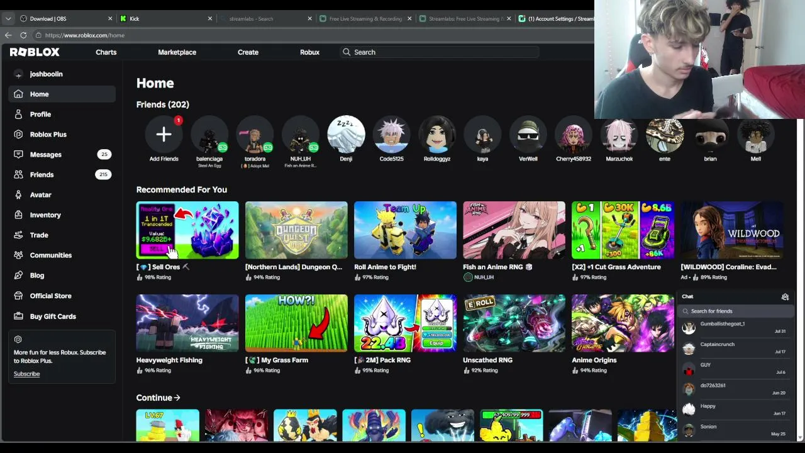The height and width of the screenshot is (453, 805).
Task: Switch to the Kick tab
Action: point(166,19)
